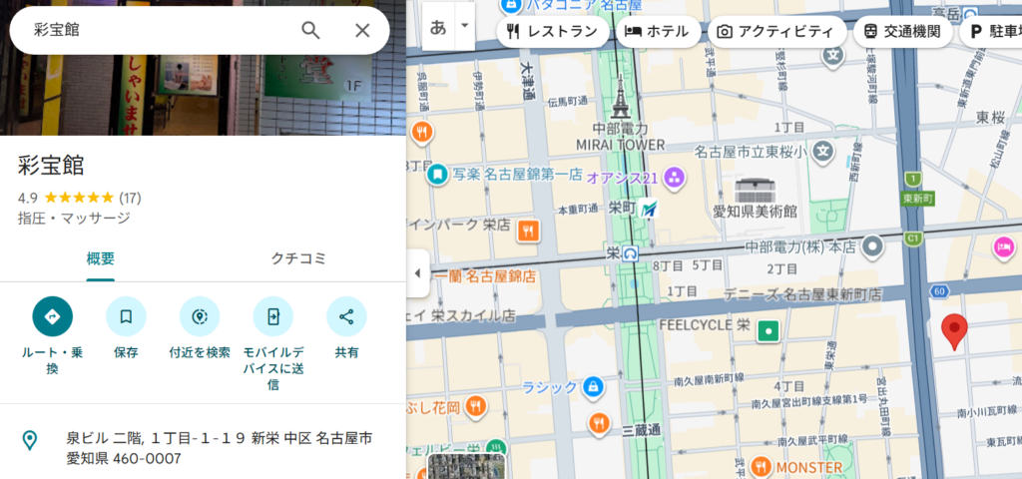Image resolution: width=1022 pixels, height=479 pixels.
Task: Switch to the クチコミ tab
Action: click(x=299, y=258)
